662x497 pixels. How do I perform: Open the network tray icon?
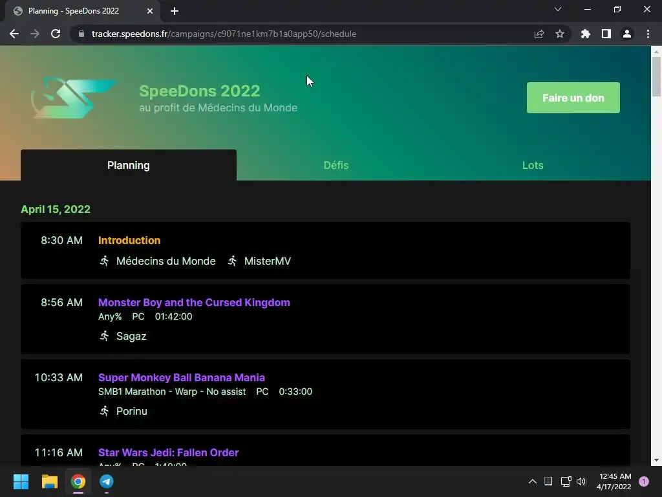[x=566, y=481]
